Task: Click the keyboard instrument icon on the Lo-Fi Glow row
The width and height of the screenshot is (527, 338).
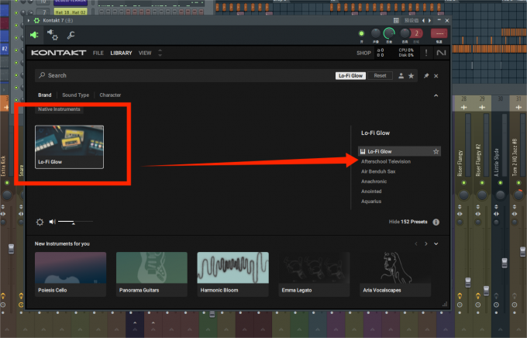Action: coord(363,152)
